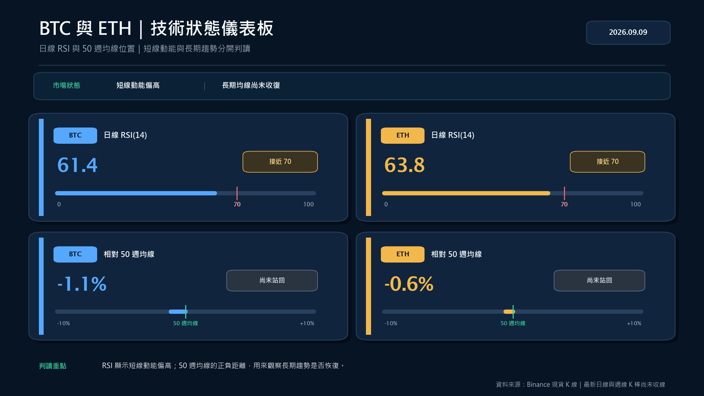Click the red 70 scale label in the BTC RSI card
The image size is (704, 396).
(237, 204)
